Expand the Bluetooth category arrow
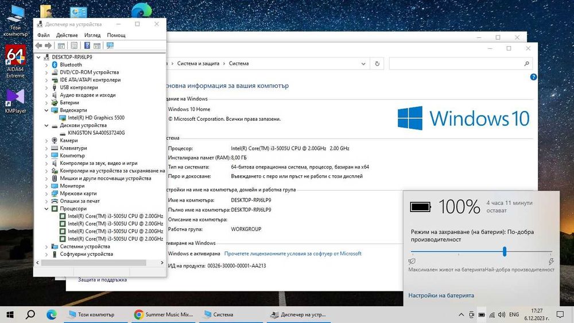 46,64
